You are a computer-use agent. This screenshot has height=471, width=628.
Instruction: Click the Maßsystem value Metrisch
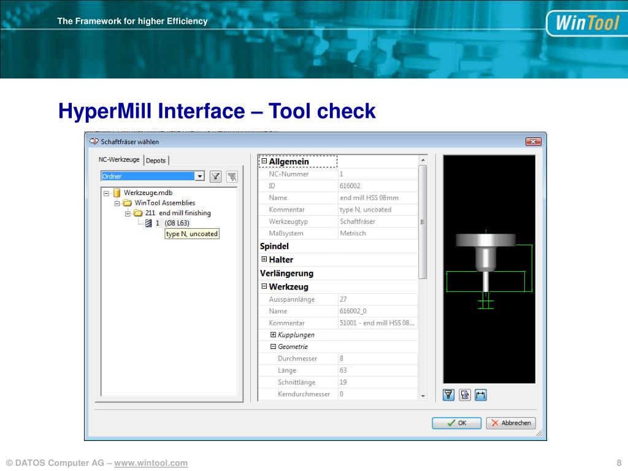click(353, 234)
